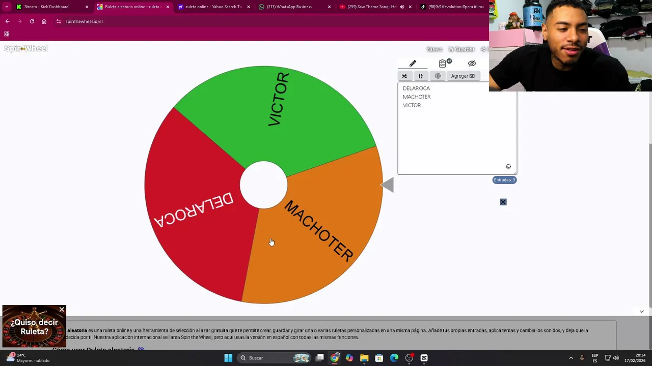652x366 pixels.
Task: Shuffle the wheel entries
Action: (x=404, y=76)
